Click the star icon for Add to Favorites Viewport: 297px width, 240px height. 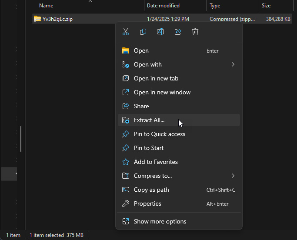(126, 162)
